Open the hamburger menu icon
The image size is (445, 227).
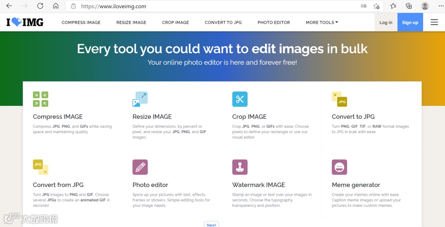pyautogui.click(x=434, y=22)
